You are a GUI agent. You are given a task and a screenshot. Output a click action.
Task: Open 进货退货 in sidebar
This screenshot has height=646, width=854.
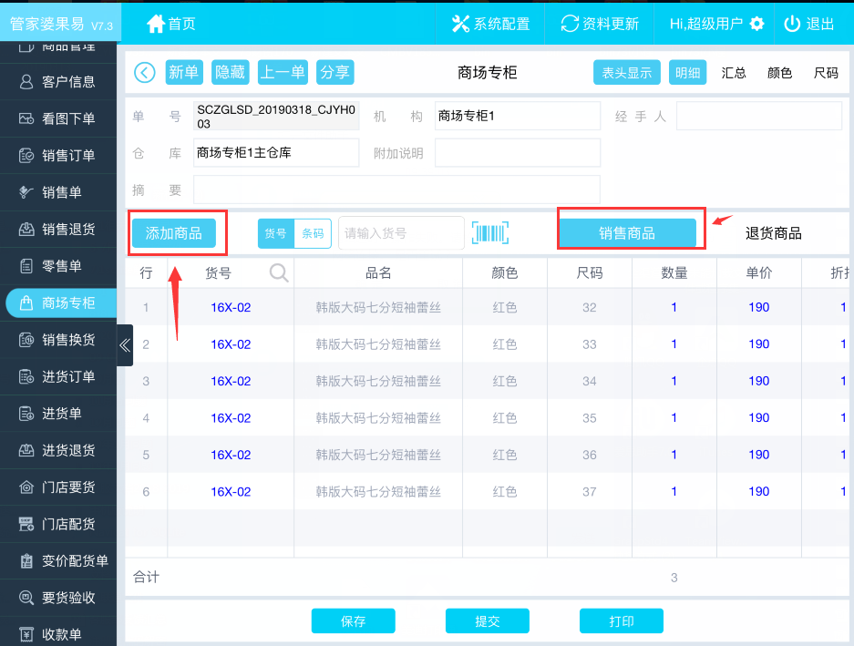pyautogui.click(x=57, y=450)
